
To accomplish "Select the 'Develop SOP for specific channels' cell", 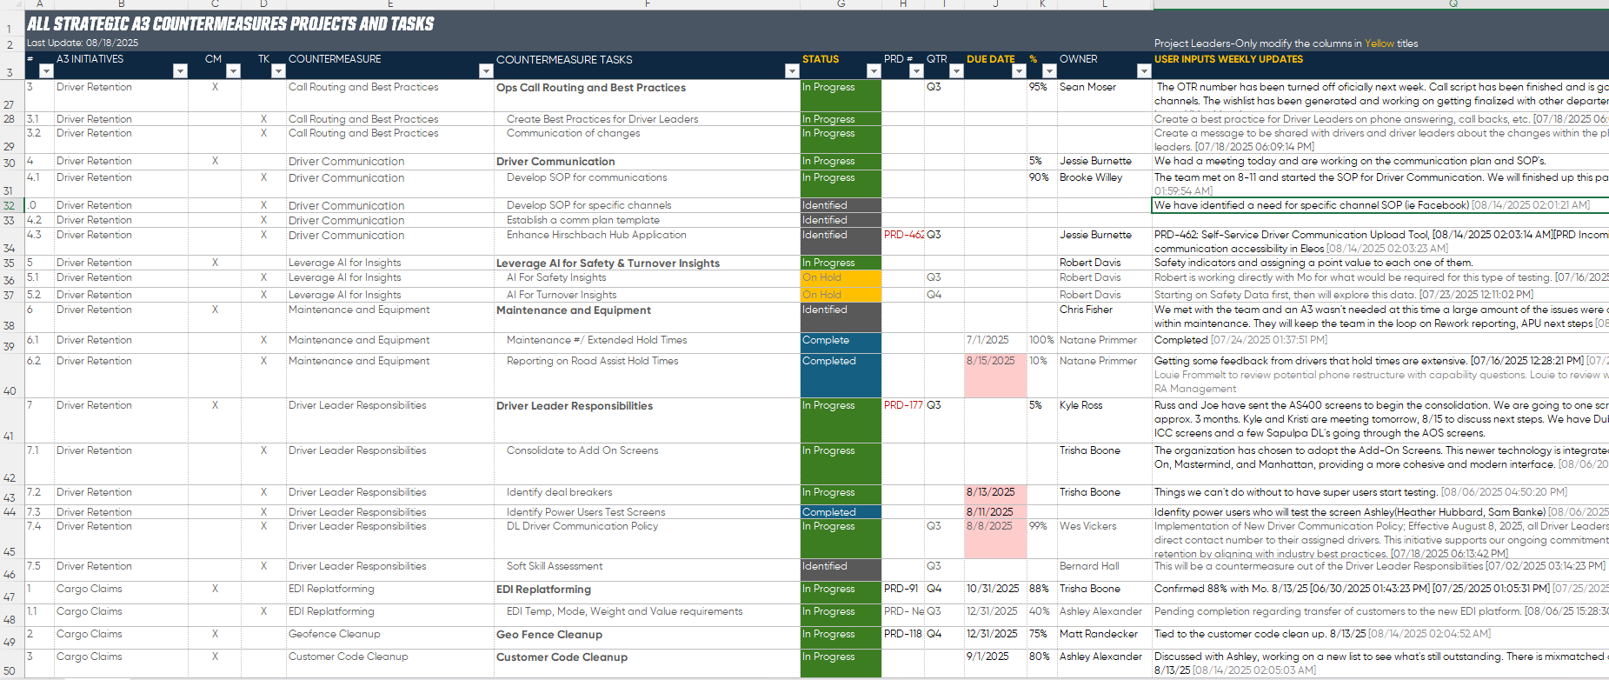I will click(647, 205).
